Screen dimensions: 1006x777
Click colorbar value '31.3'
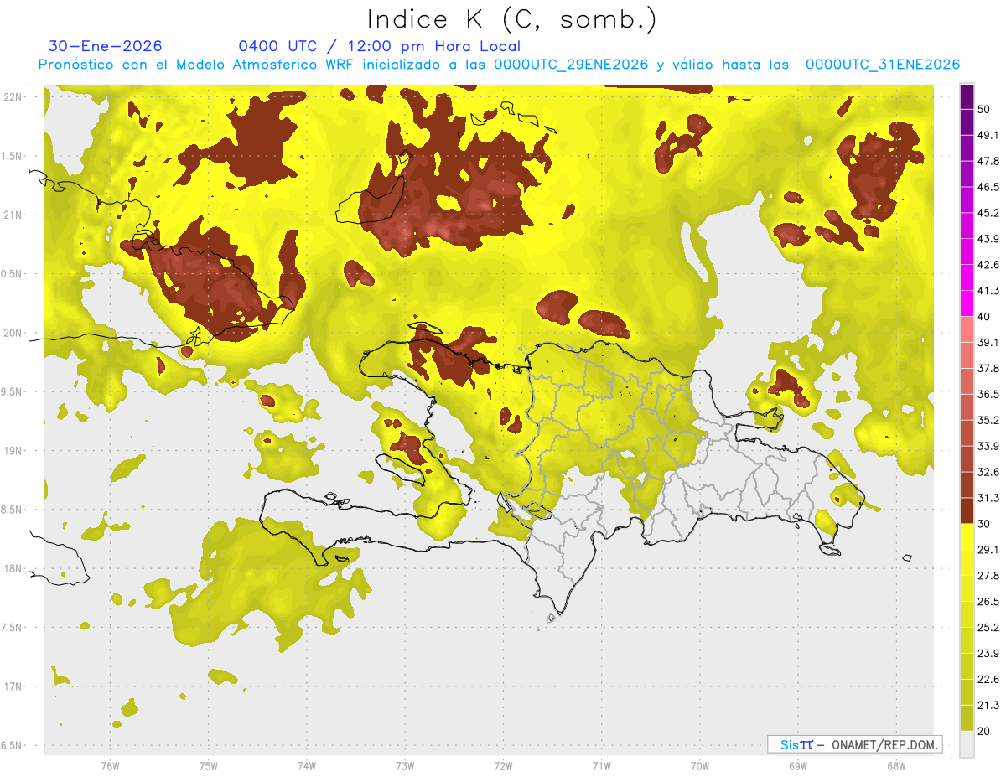coord(988,498)
